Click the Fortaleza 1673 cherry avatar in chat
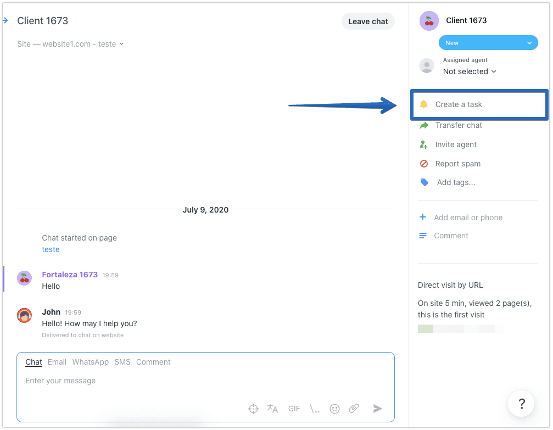Image resolution: width=553 pixels, height=430 pixels. (24, 278)
